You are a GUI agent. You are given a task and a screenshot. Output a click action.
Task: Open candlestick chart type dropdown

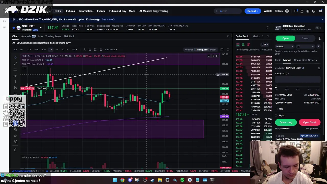(74, 50)
